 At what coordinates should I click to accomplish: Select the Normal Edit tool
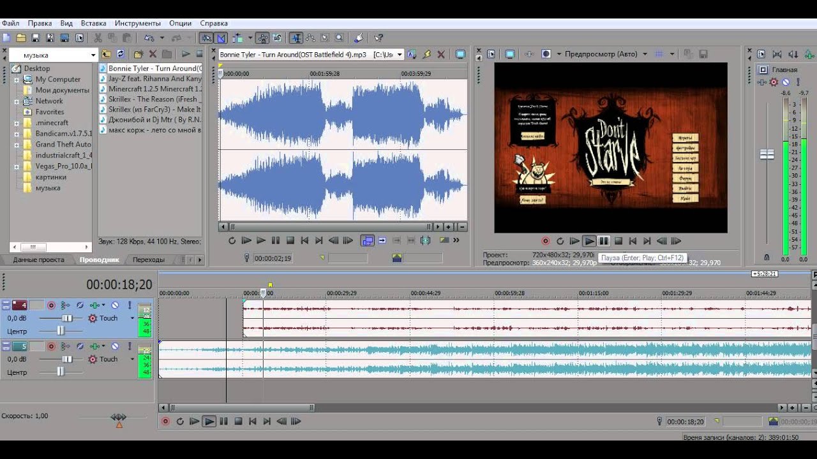tap(296, 38)
